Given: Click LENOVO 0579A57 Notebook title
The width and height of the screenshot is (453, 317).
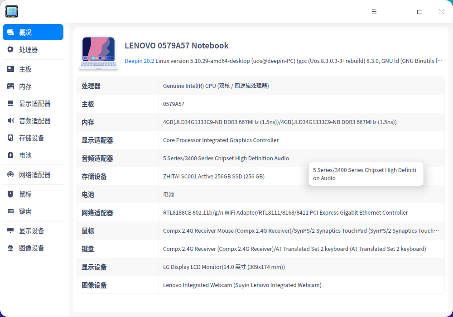Looking at the screenshot, I should [x=177, y=46].
